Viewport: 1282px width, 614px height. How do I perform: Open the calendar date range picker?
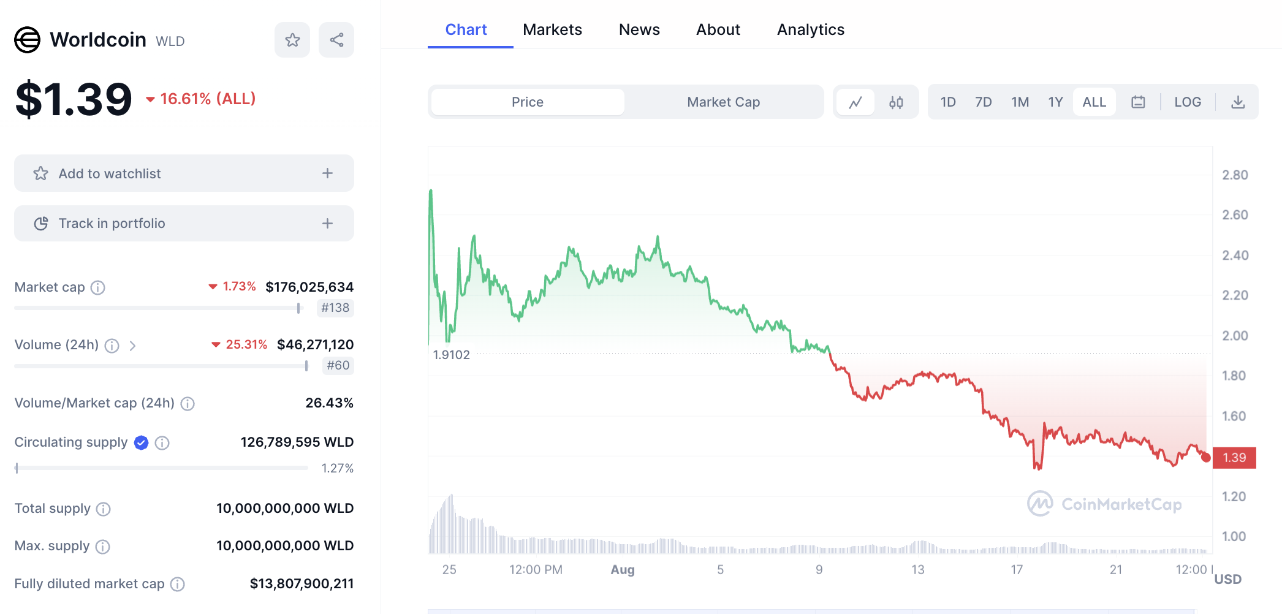[1138, 102]
